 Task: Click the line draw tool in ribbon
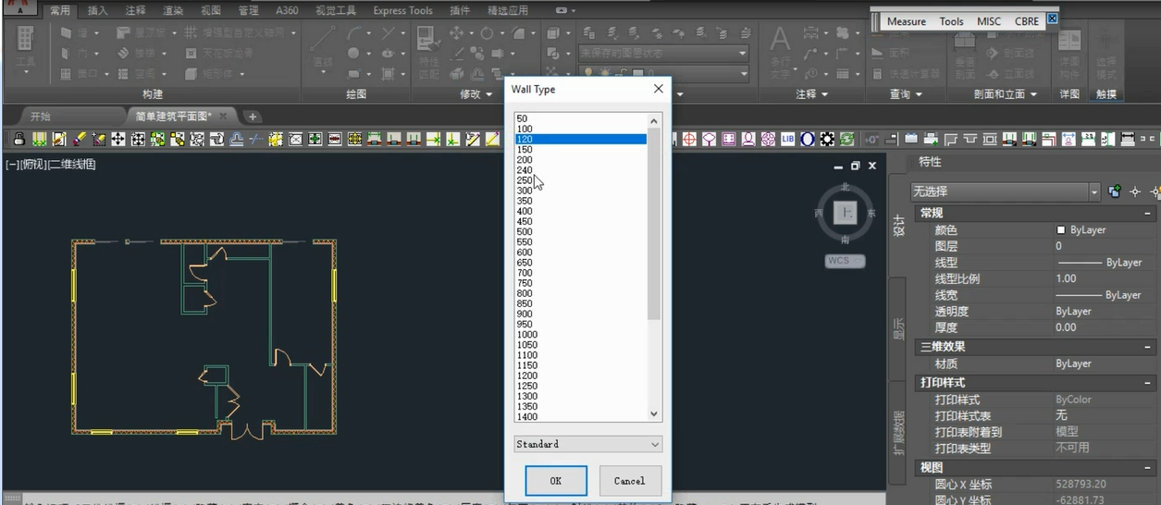click(x=323, y=40)
